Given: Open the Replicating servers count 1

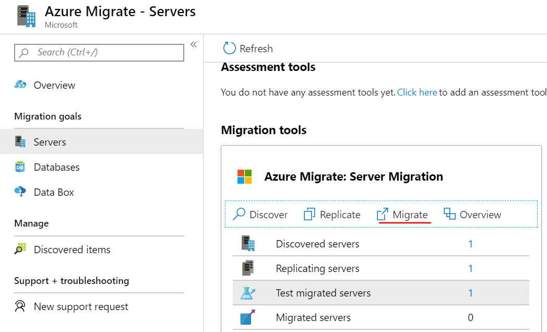Looking at the screenshot, I should (x=470, y=268).
